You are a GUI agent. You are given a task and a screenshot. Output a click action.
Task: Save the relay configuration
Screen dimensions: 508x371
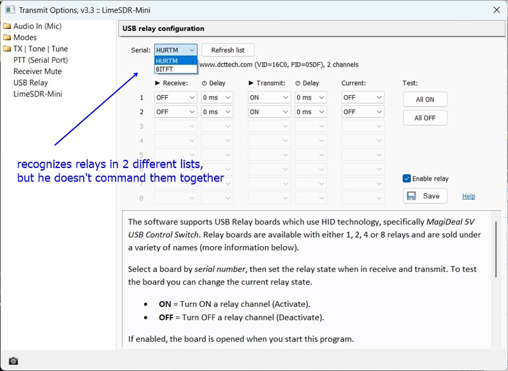425,196
